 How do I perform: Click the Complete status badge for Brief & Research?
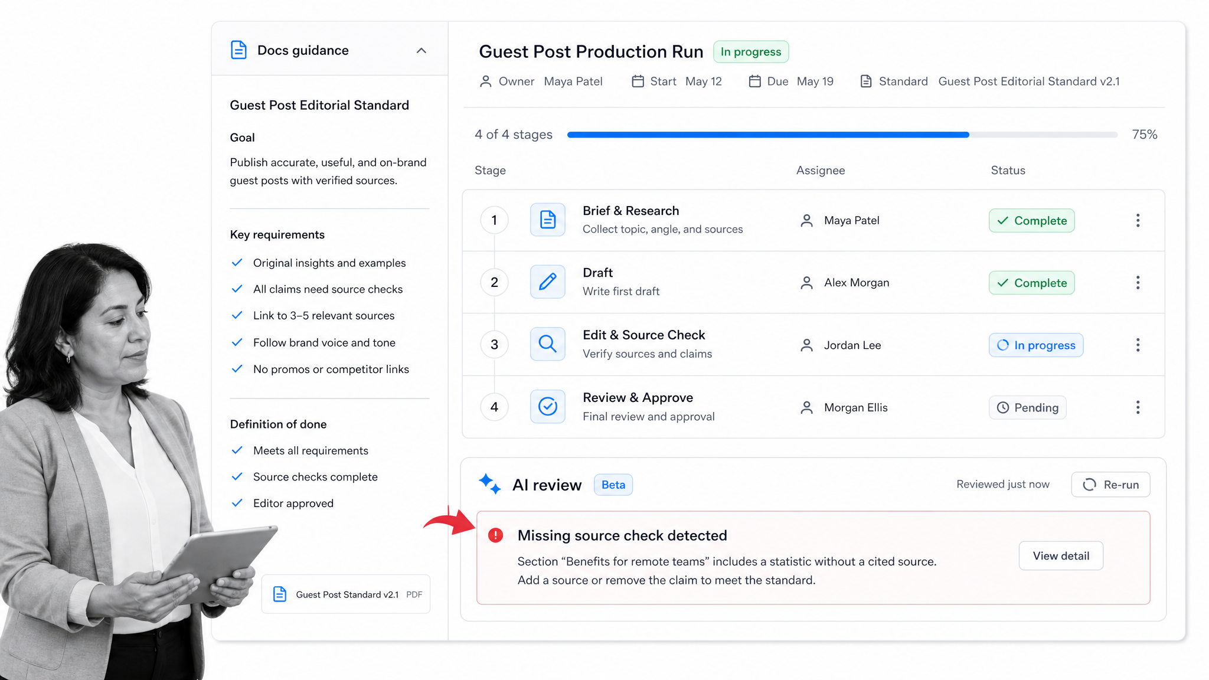(1032, 221)
